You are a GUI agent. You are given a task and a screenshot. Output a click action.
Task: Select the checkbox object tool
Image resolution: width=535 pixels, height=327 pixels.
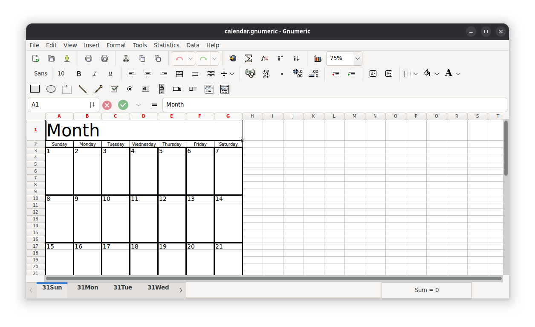point(114,89)
